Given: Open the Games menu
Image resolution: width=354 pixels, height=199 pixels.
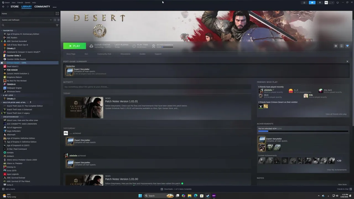Looking at the screenshot, I should coord(28,2).
